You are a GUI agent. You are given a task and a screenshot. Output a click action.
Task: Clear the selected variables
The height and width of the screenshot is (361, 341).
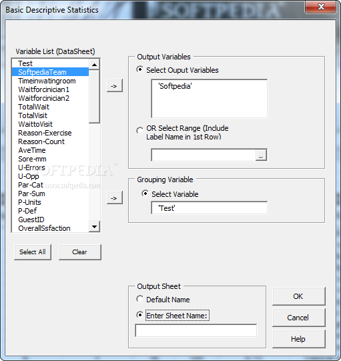point(79,252)
